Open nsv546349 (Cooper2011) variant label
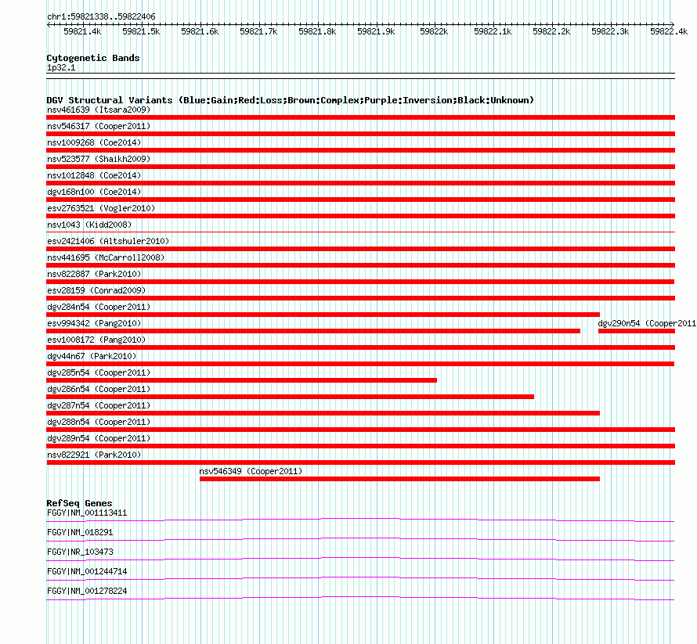The height and width of the screenshot is (644, 697). click(x=251, y=471)
